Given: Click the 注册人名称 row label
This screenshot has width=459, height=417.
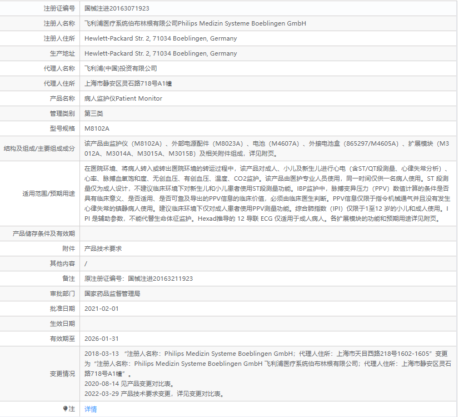Looking at the screenshot, I should point(59,23).
